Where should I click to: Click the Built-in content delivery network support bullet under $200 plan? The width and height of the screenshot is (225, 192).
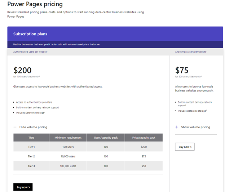[37, 108]
